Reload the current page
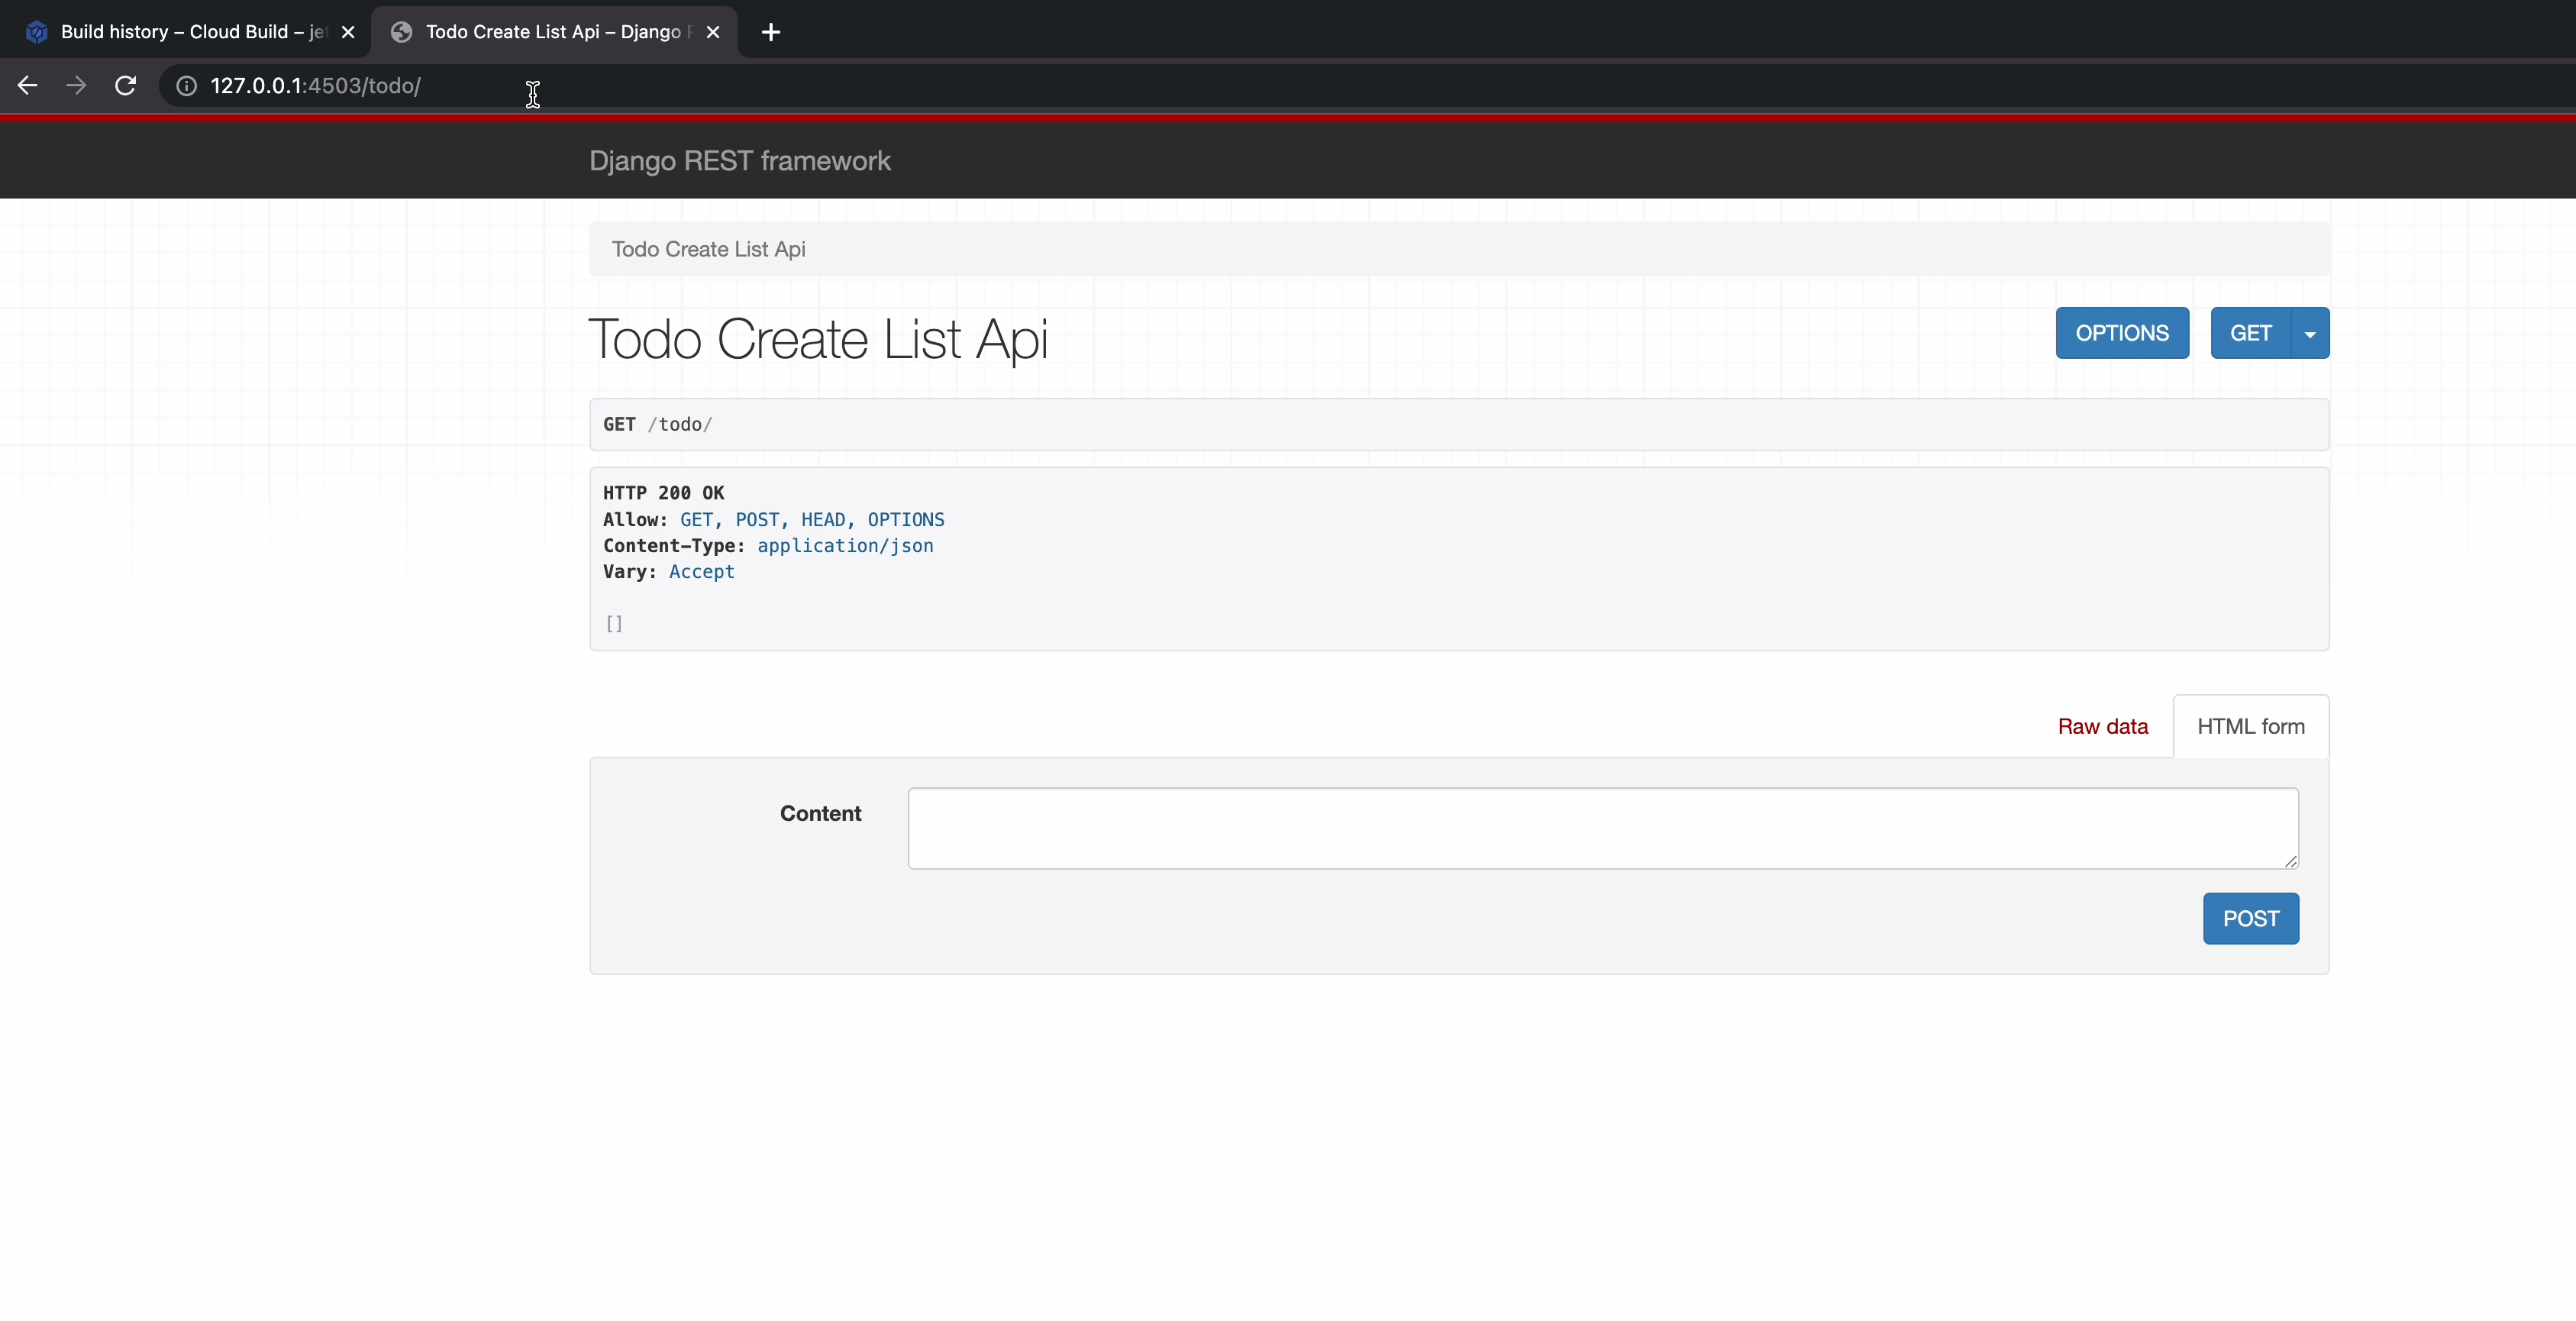The height and width of the screenshot is (1321, 2576). point(125,86)
